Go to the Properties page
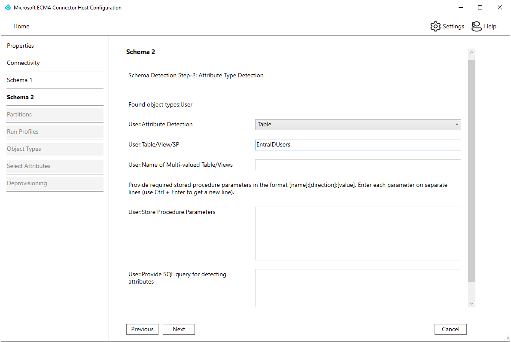 pyautogui.click(x=21, y=46)
